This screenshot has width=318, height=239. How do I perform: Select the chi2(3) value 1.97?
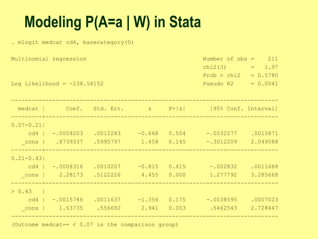point(271,67)
